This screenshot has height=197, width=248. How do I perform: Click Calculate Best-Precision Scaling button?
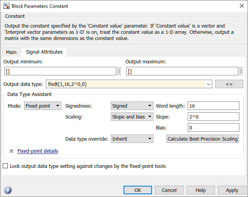(x=203, y=139)
